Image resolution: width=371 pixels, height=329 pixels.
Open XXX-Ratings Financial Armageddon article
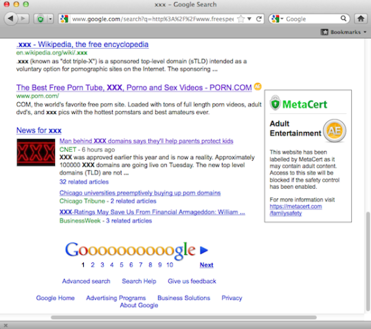coord(152,212)
